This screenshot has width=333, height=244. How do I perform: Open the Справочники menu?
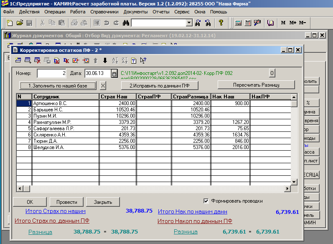104,12
